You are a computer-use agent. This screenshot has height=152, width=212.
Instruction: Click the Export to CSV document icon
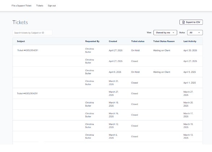click(x=183, y=22)
